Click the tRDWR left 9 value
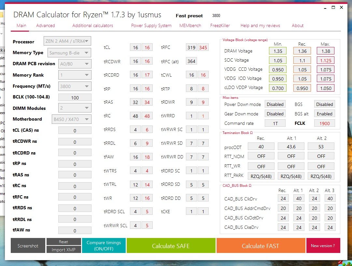Screen dimensions: 352x266 click(191, 102)
